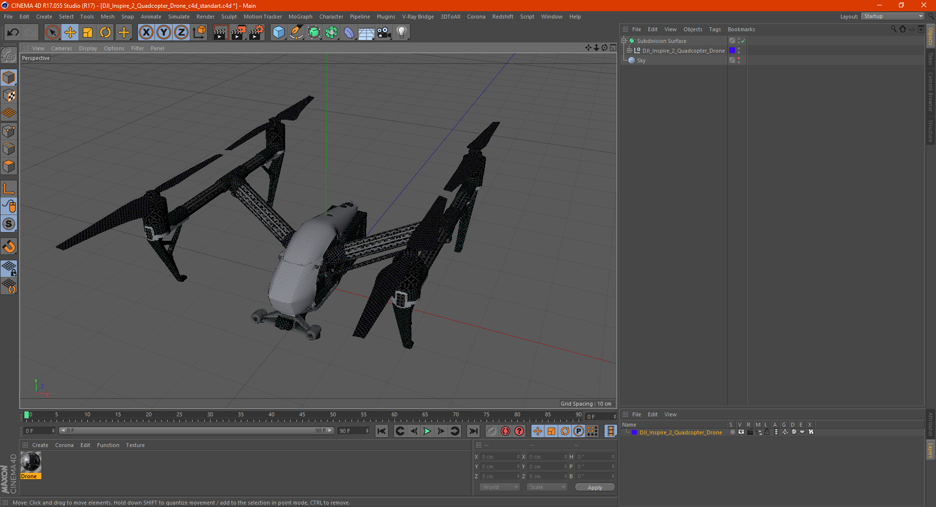Click the Apply button
The image size is (936, 507).
pyautogui.click(x=595, y=487)
